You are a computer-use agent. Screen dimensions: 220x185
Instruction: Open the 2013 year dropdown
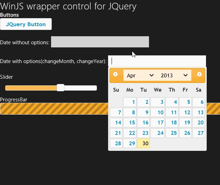(174, 75)
